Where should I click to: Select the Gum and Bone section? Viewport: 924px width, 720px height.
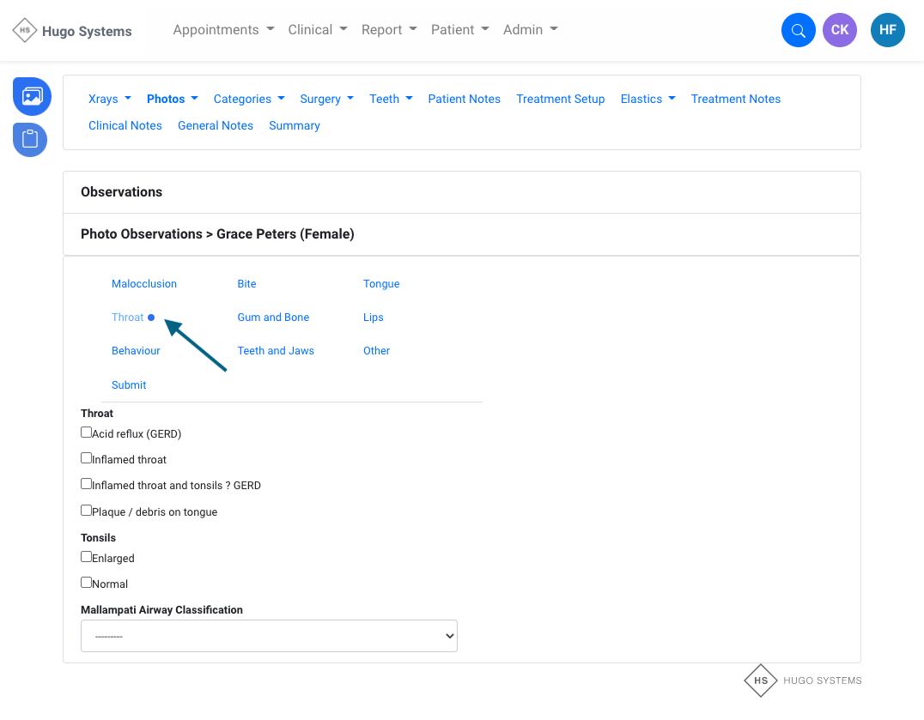pos(273,318)
